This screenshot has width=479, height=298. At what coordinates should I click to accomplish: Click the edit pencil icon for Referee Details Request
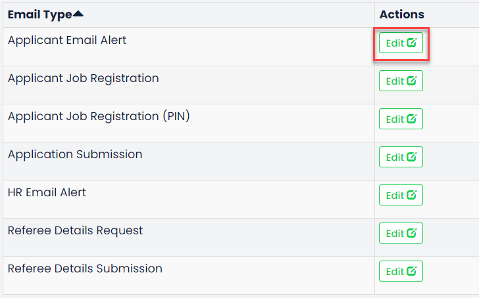tap(411, 233)
